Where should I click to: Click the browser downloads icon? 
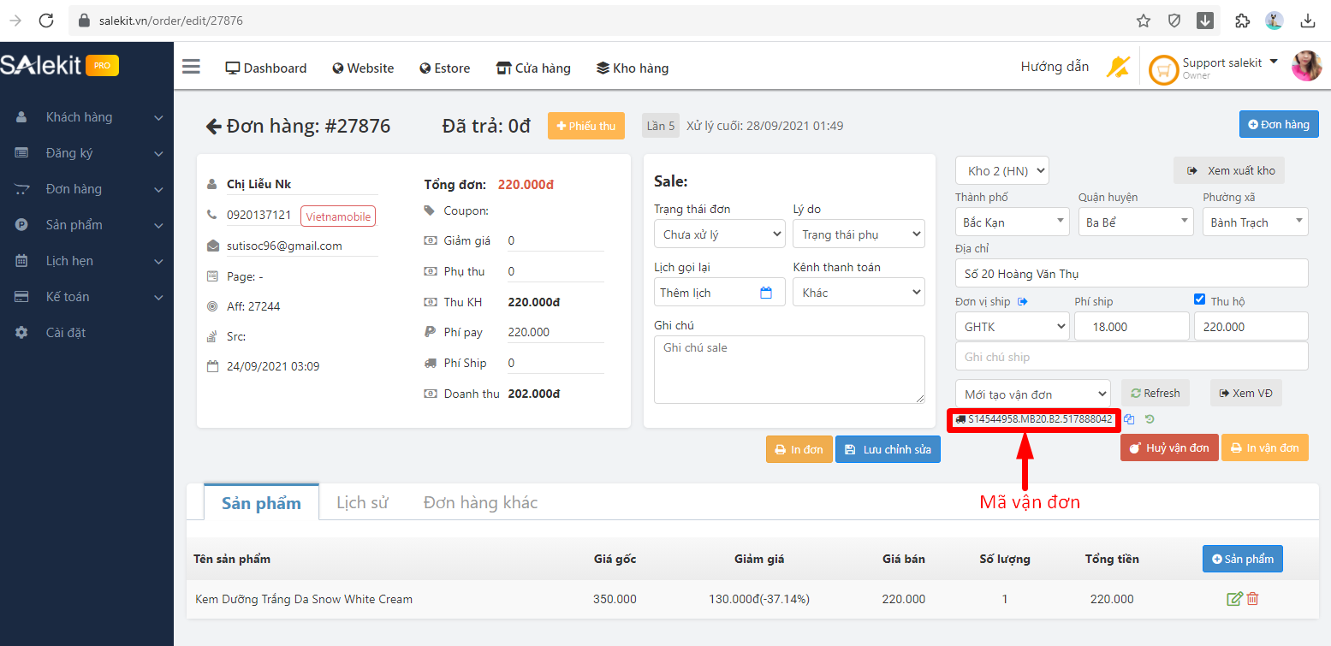coord(1308,21)
